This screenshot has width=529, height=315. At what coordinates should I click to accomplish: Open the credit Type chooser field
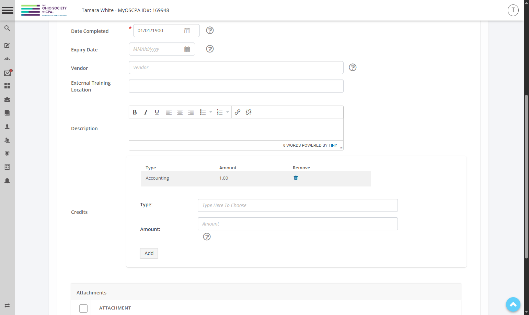(298, 205)
